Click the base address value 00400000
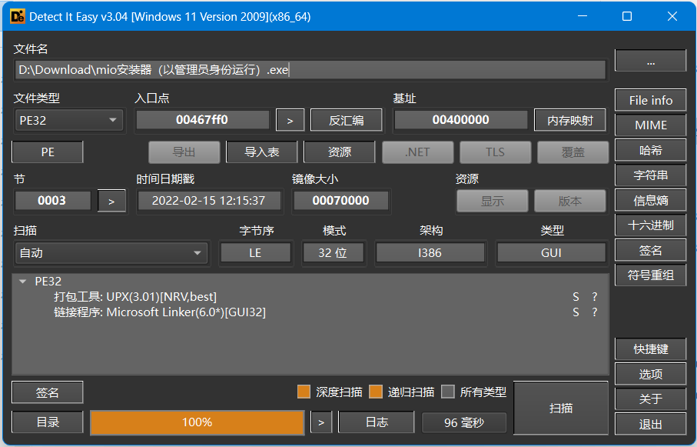The image size is (697, 447). click(461, 120)
